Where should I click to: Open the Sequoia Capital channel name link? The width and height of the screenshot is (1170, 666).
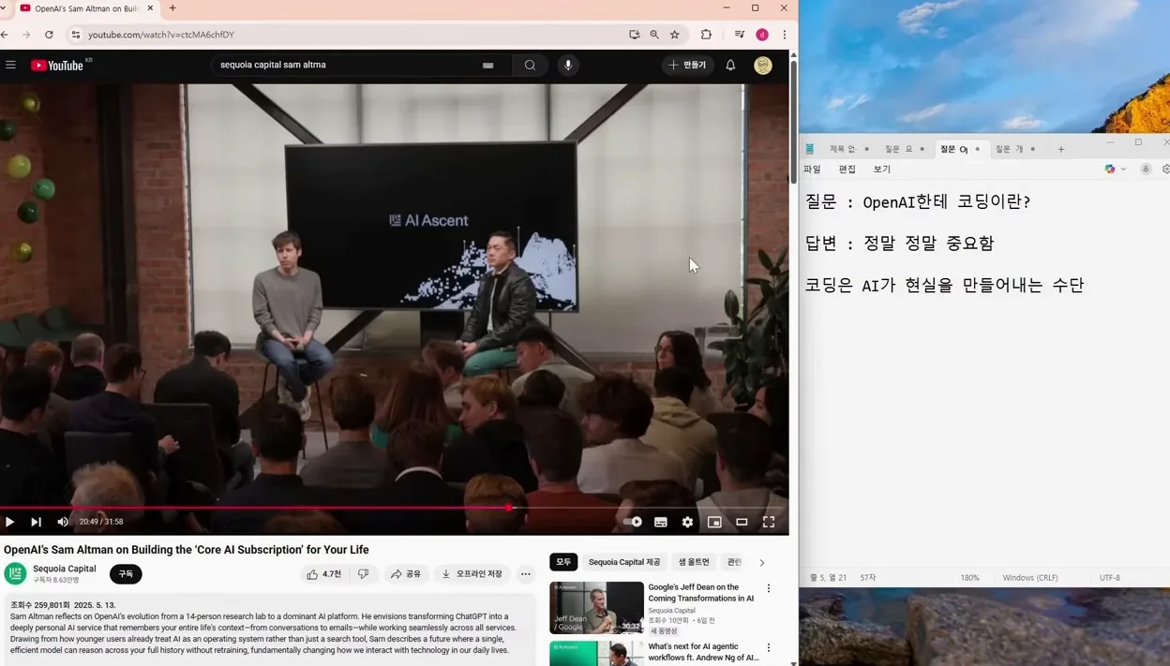click(65, 569)
